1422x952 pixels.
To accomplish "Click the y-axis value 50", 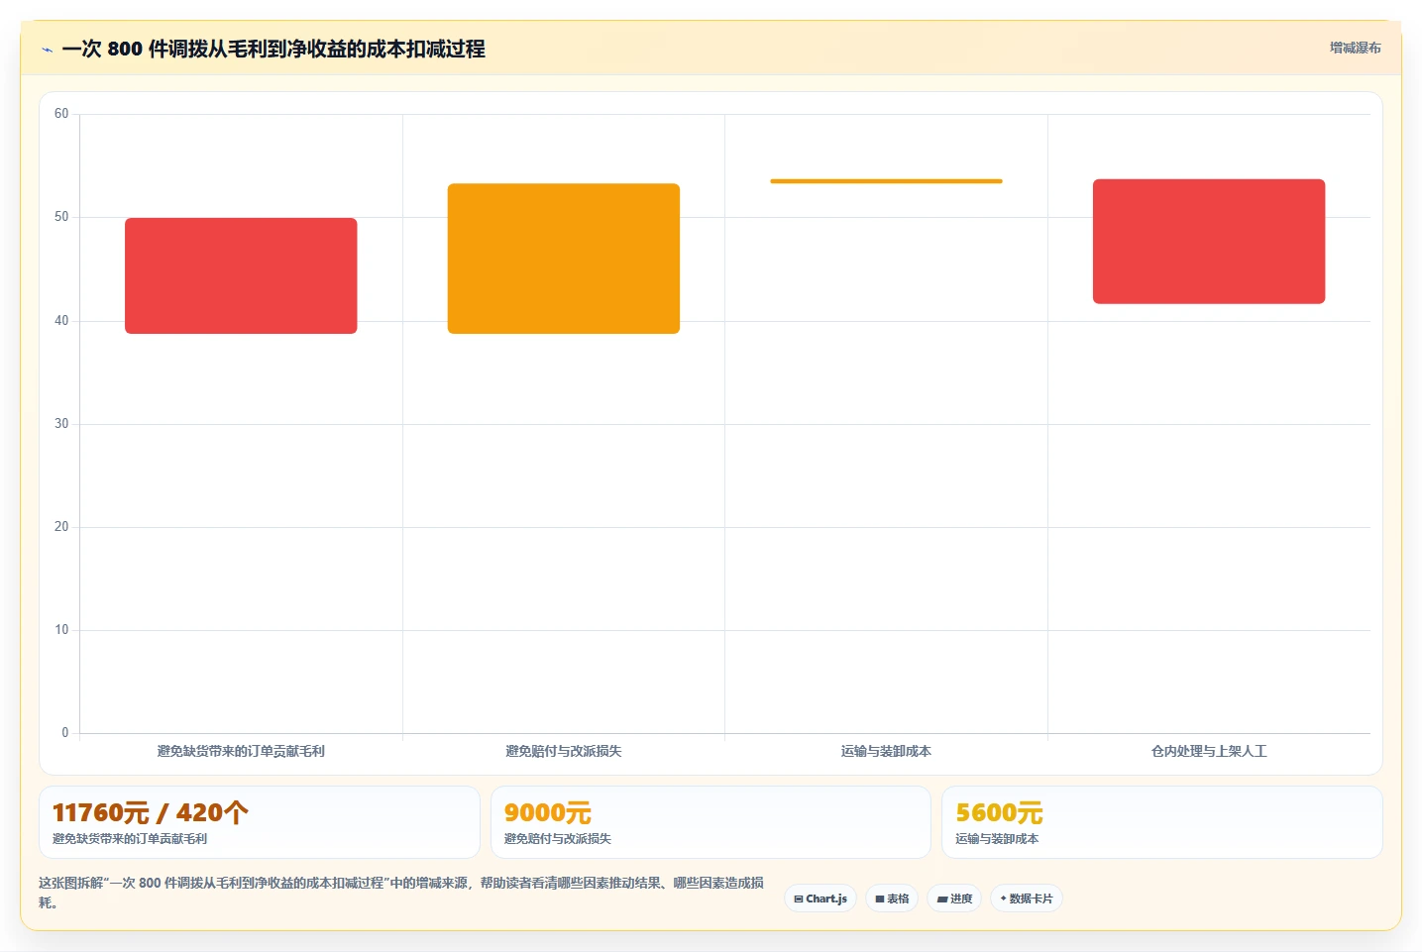I will pyautogui.click(x=61, y=217).
